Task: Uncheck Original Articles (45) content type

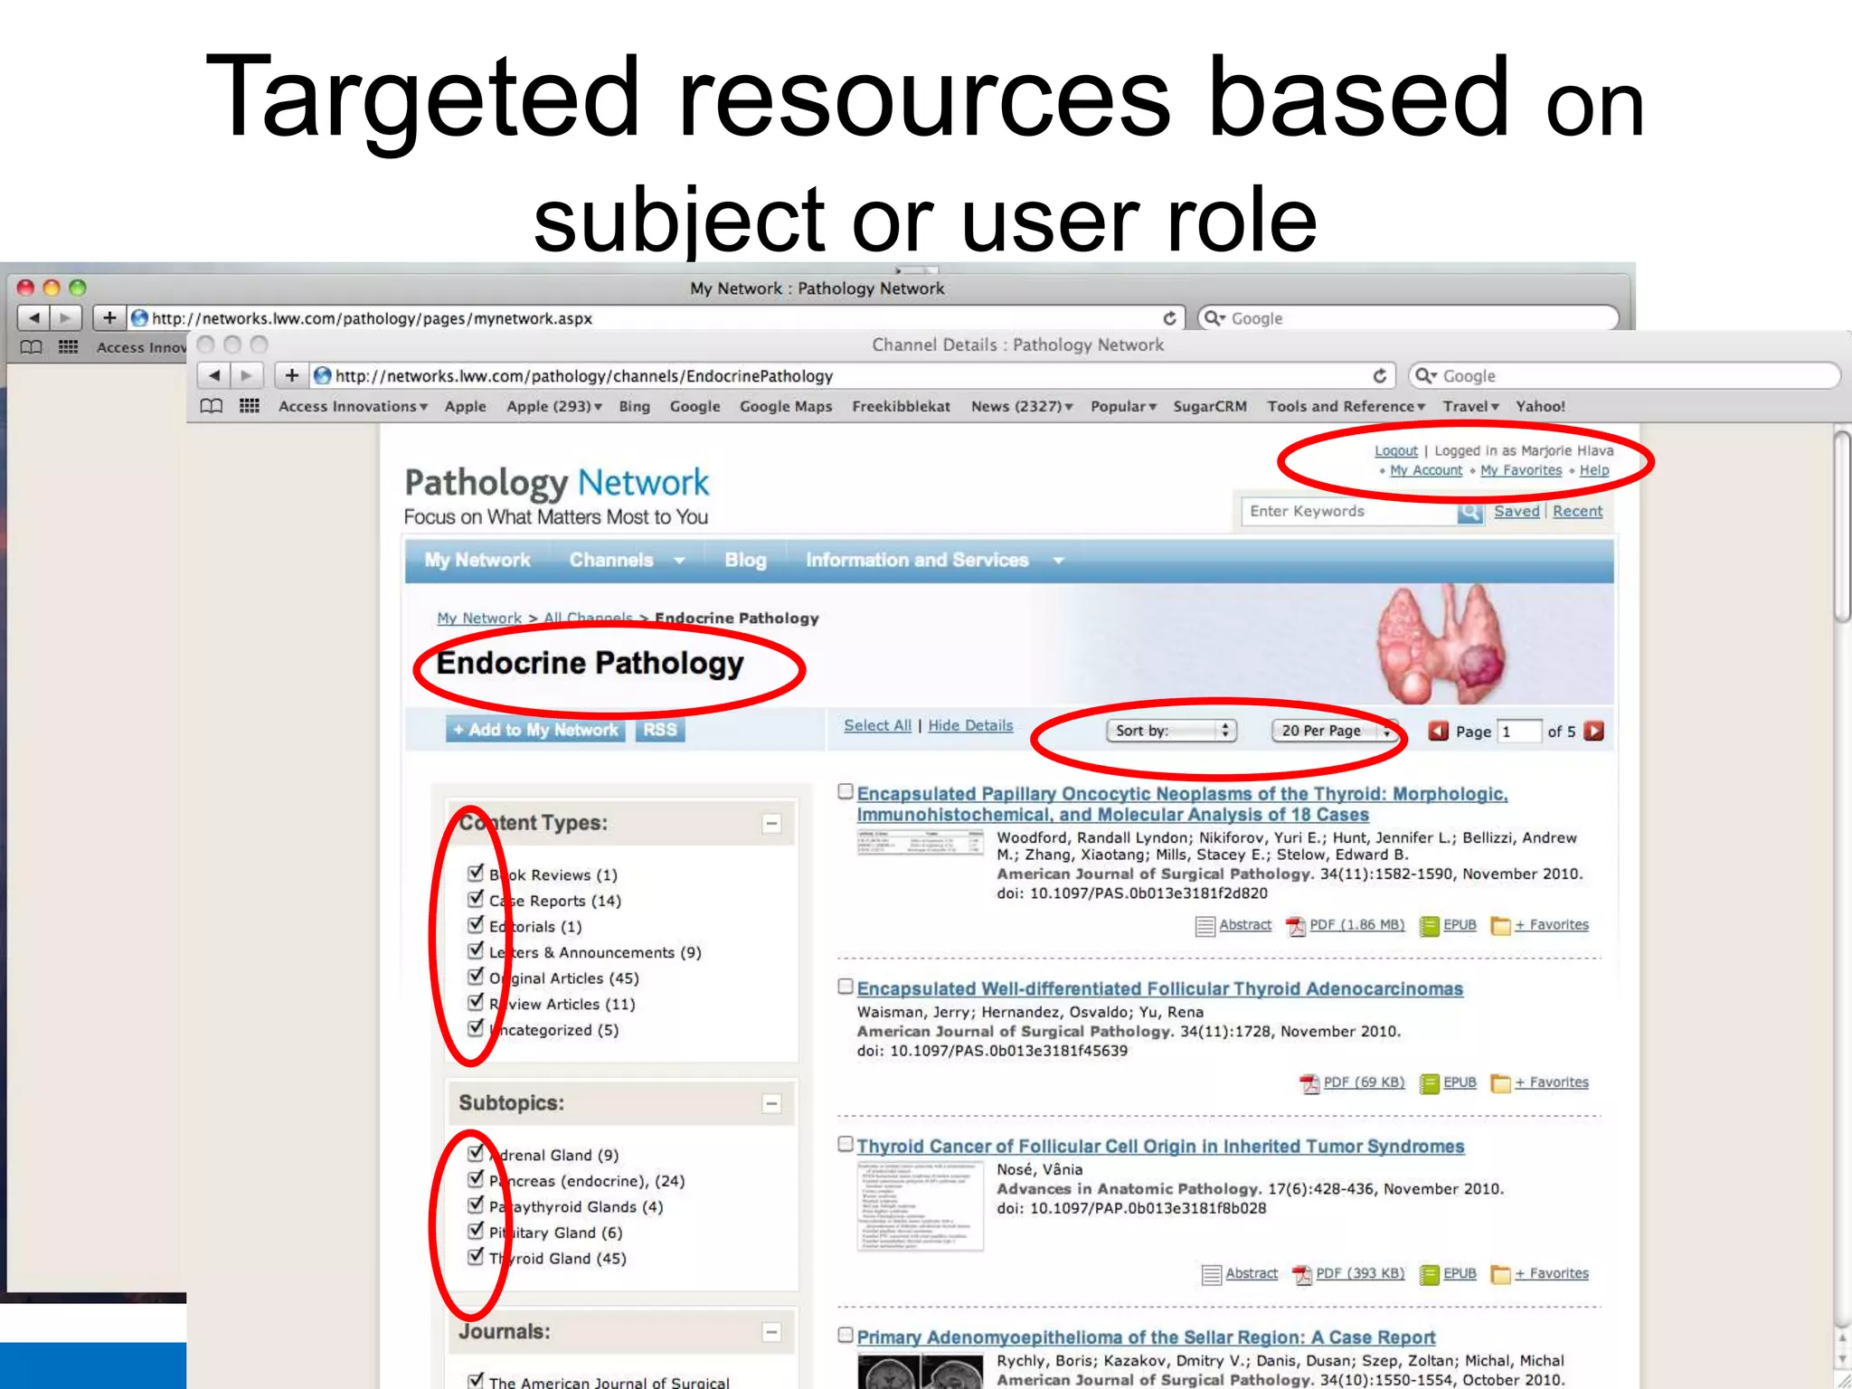Action: (476, 977)
